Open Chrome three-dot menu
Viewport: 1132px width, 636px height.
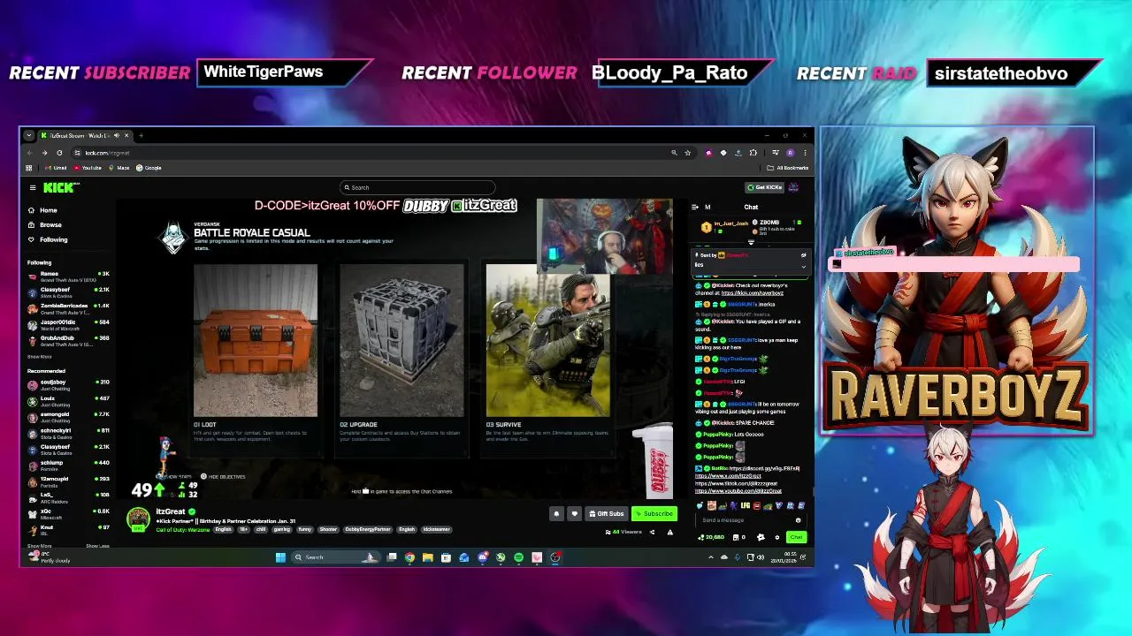(804, 153)
